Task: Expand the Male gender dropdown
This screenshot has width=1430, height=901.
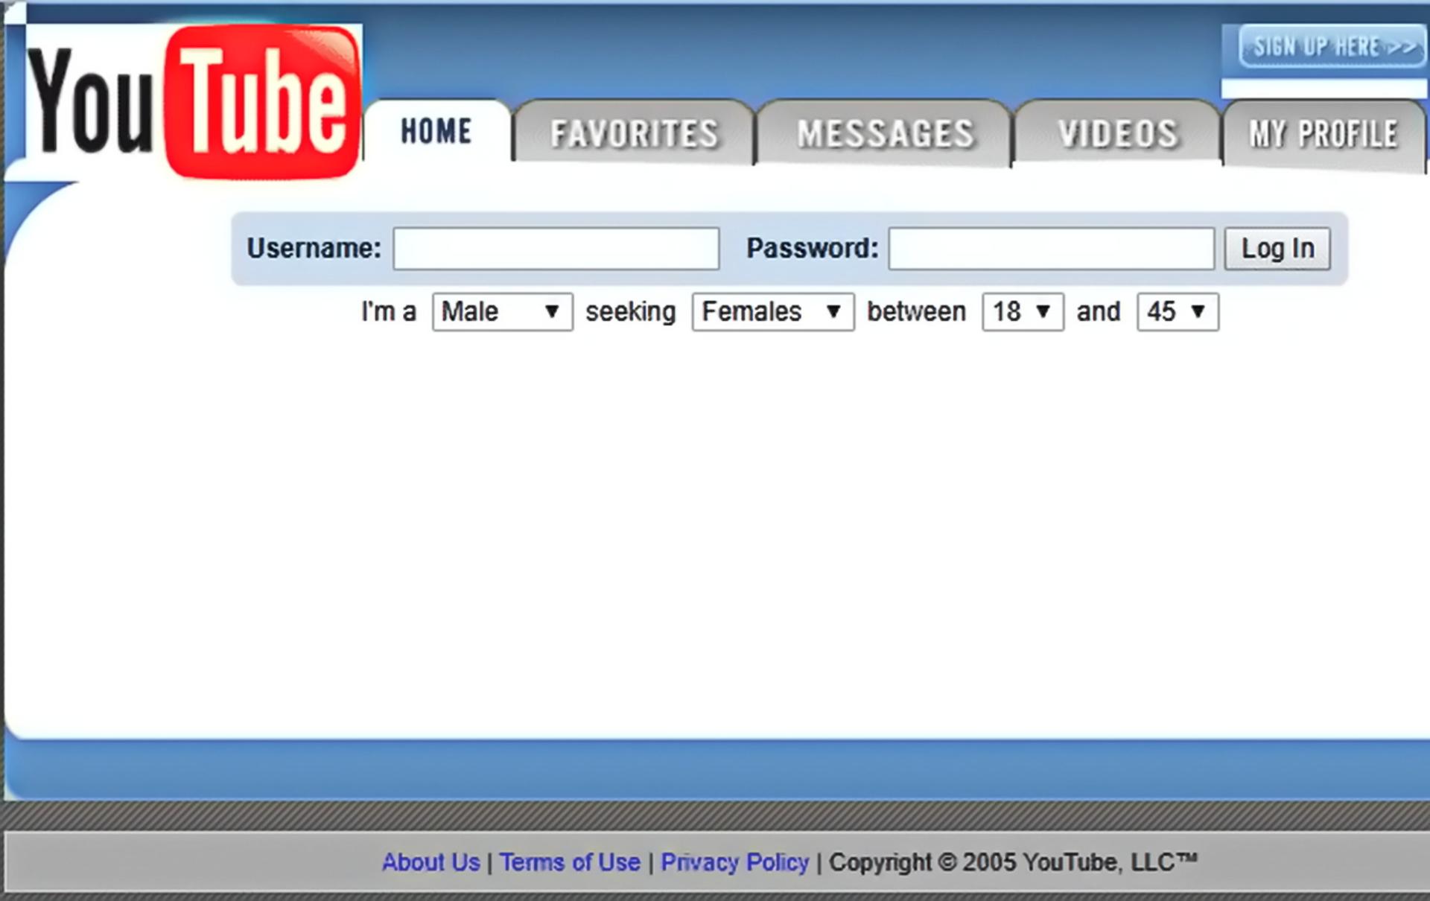Action: pos(503,312)
